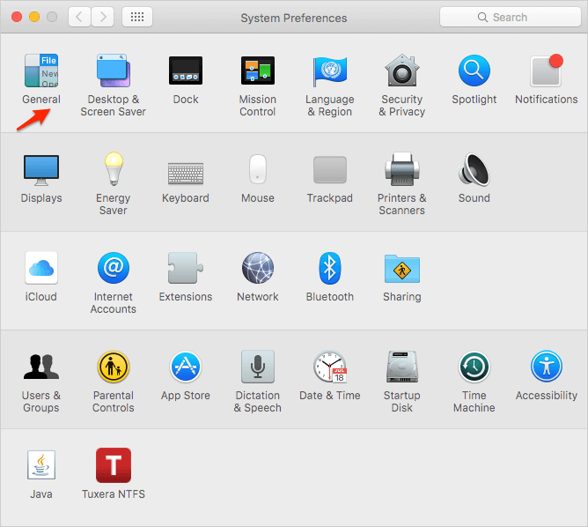Image resolution: width=588 pixels, height=527 pixels.
Task: Open the Java control panel icon
Action: (x=41, y=465)
